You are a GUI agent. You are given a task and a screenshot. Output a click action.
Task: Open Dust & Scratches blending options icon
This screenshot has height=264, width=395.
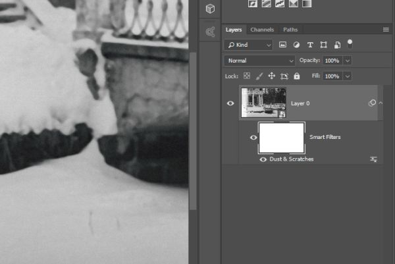click(373, 159)
